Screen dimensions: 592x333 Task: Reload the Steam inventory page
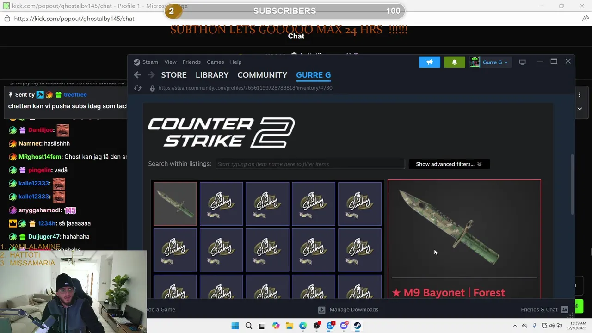(137, 88)
